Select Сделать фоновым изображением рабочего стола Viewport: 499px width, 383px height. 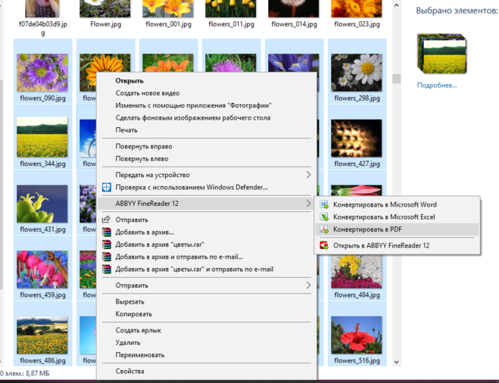click(193, 117)
